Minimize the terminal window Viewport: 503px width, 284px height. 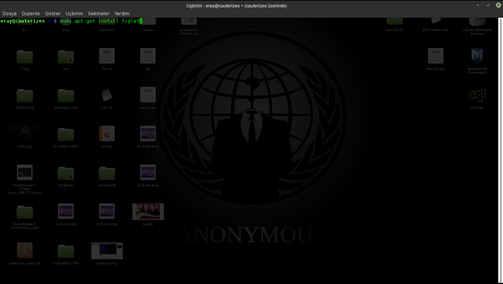pyautogui.click(x=478, y=5)
